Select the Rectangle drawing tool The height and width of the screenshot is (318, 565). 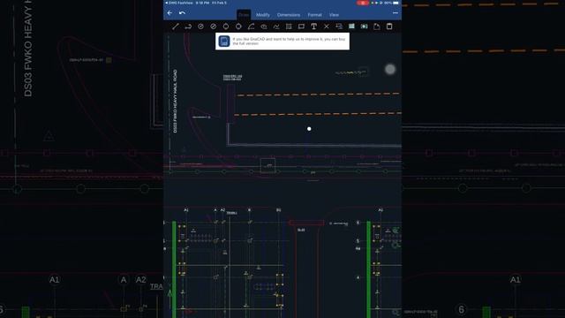301,26
